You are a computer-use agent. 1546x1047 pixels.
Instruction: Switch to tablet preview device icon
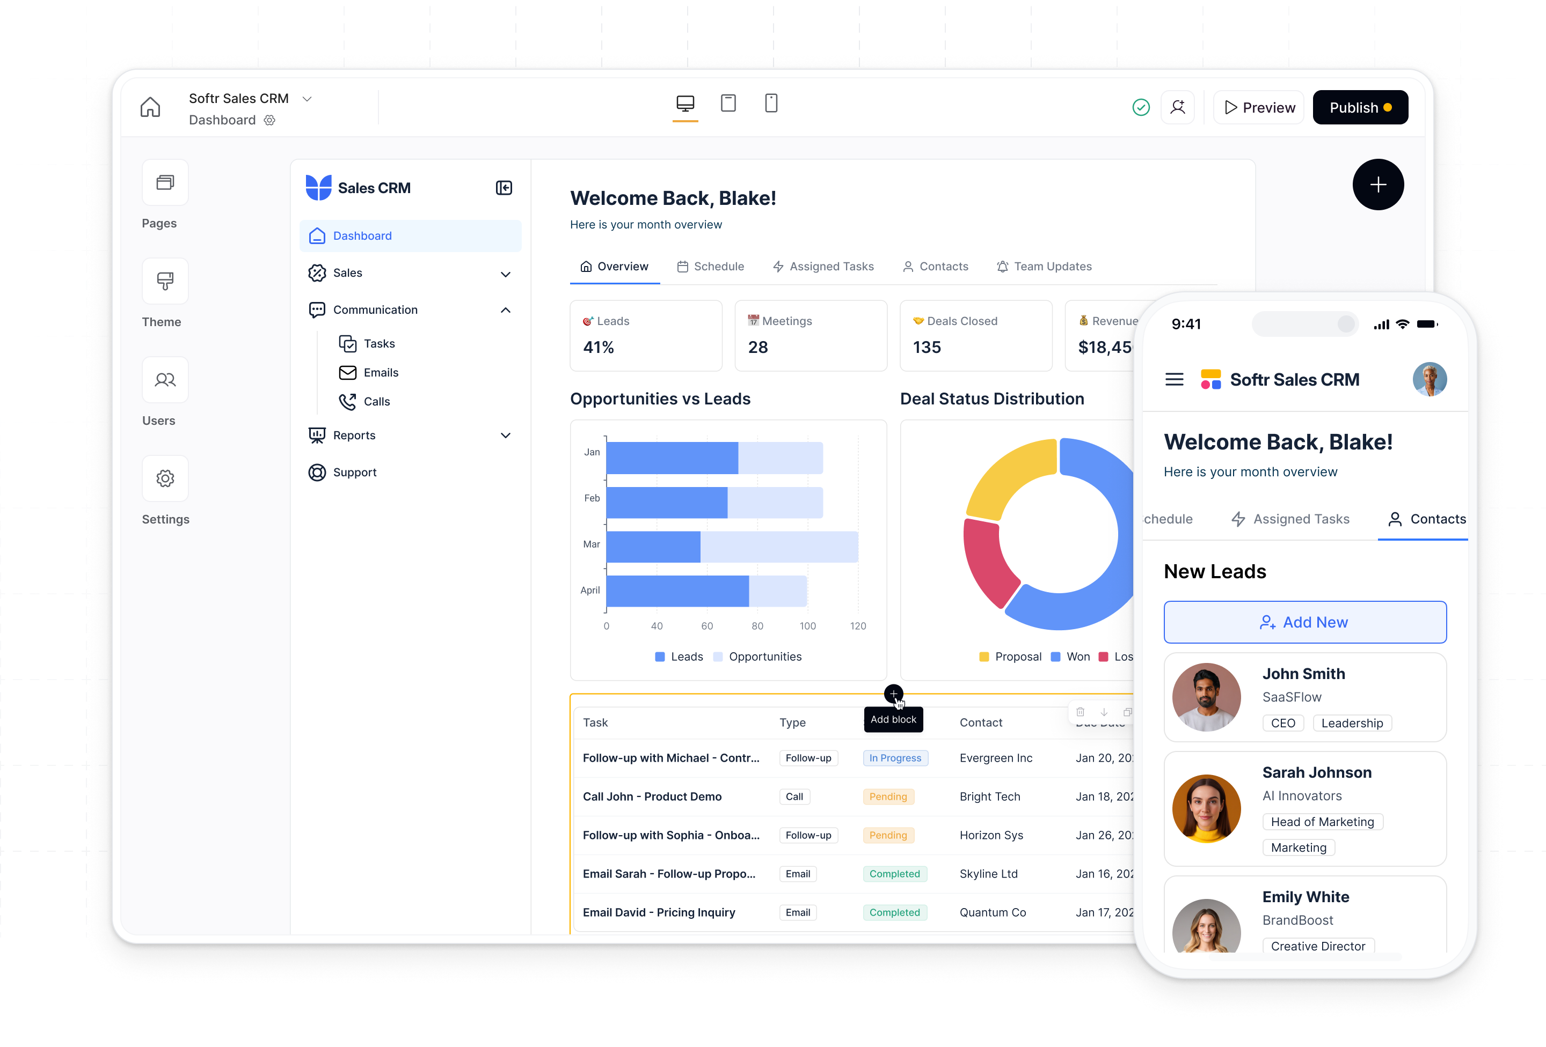click(x=728, y=103)
